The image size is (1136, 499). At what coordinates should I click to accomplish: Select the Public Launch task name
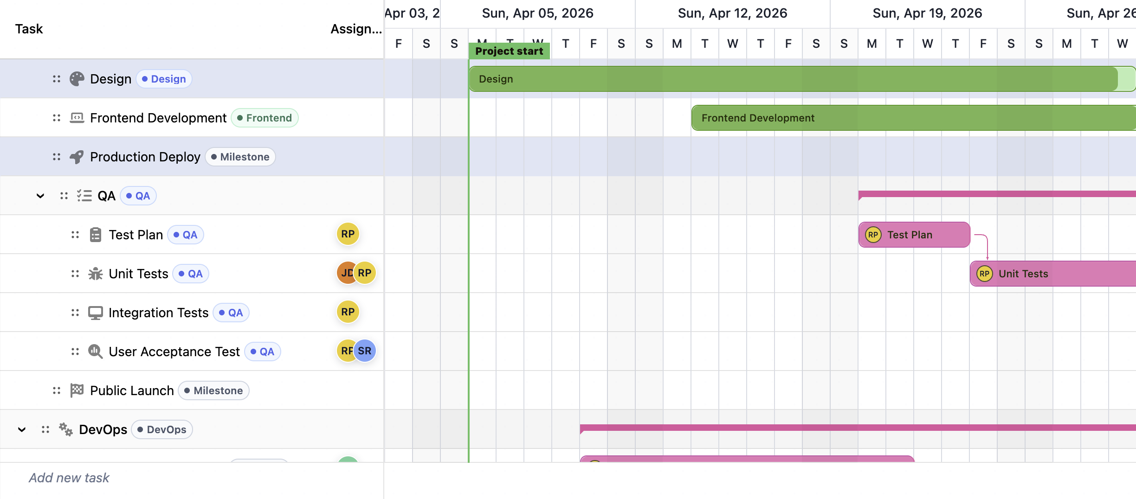(x=132, y=390)
